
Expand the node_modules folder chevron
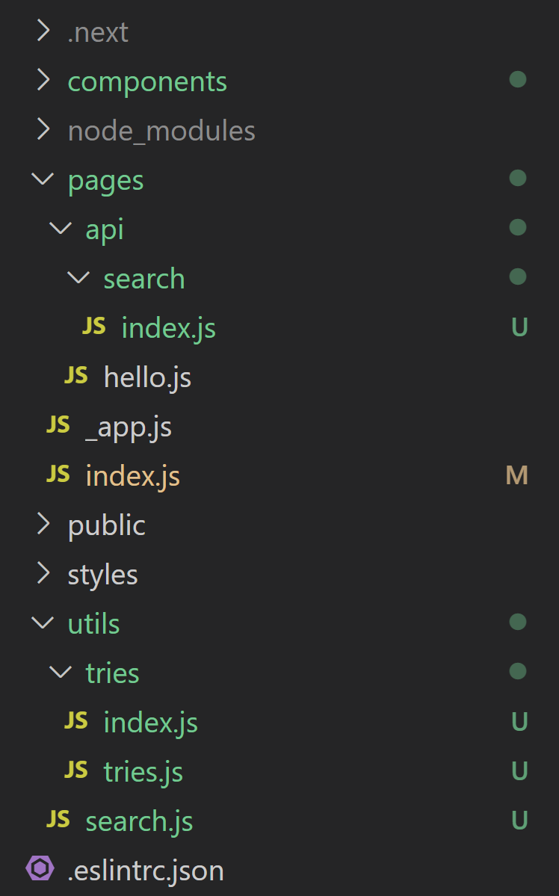pyautogui.click(x=43, y=129)
